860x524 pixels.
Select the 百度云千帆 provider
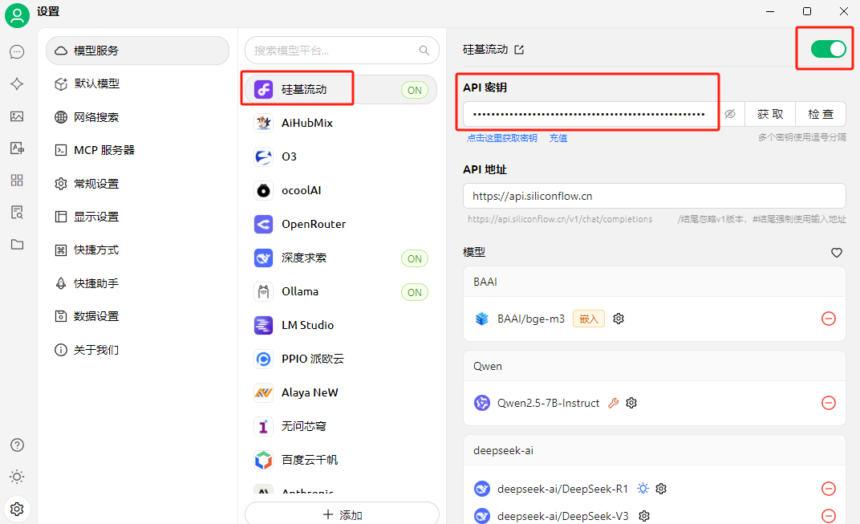click(341, 460)
